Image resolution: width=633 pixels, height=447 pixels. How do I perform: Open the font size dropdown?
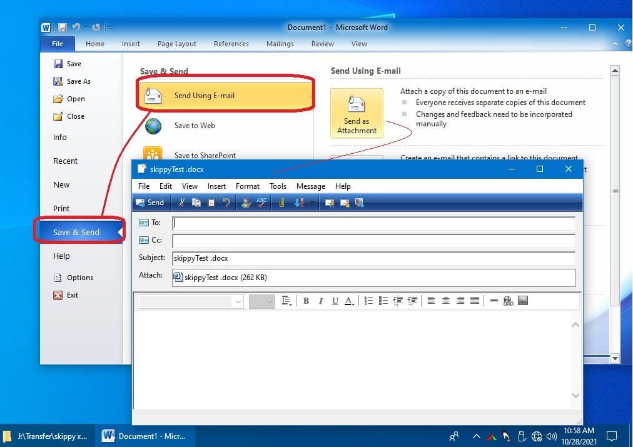click(x=270, y=301)
